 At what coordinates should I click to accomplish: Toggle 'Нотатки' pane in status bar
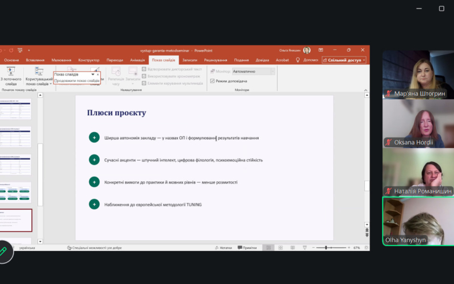point(223,248)
